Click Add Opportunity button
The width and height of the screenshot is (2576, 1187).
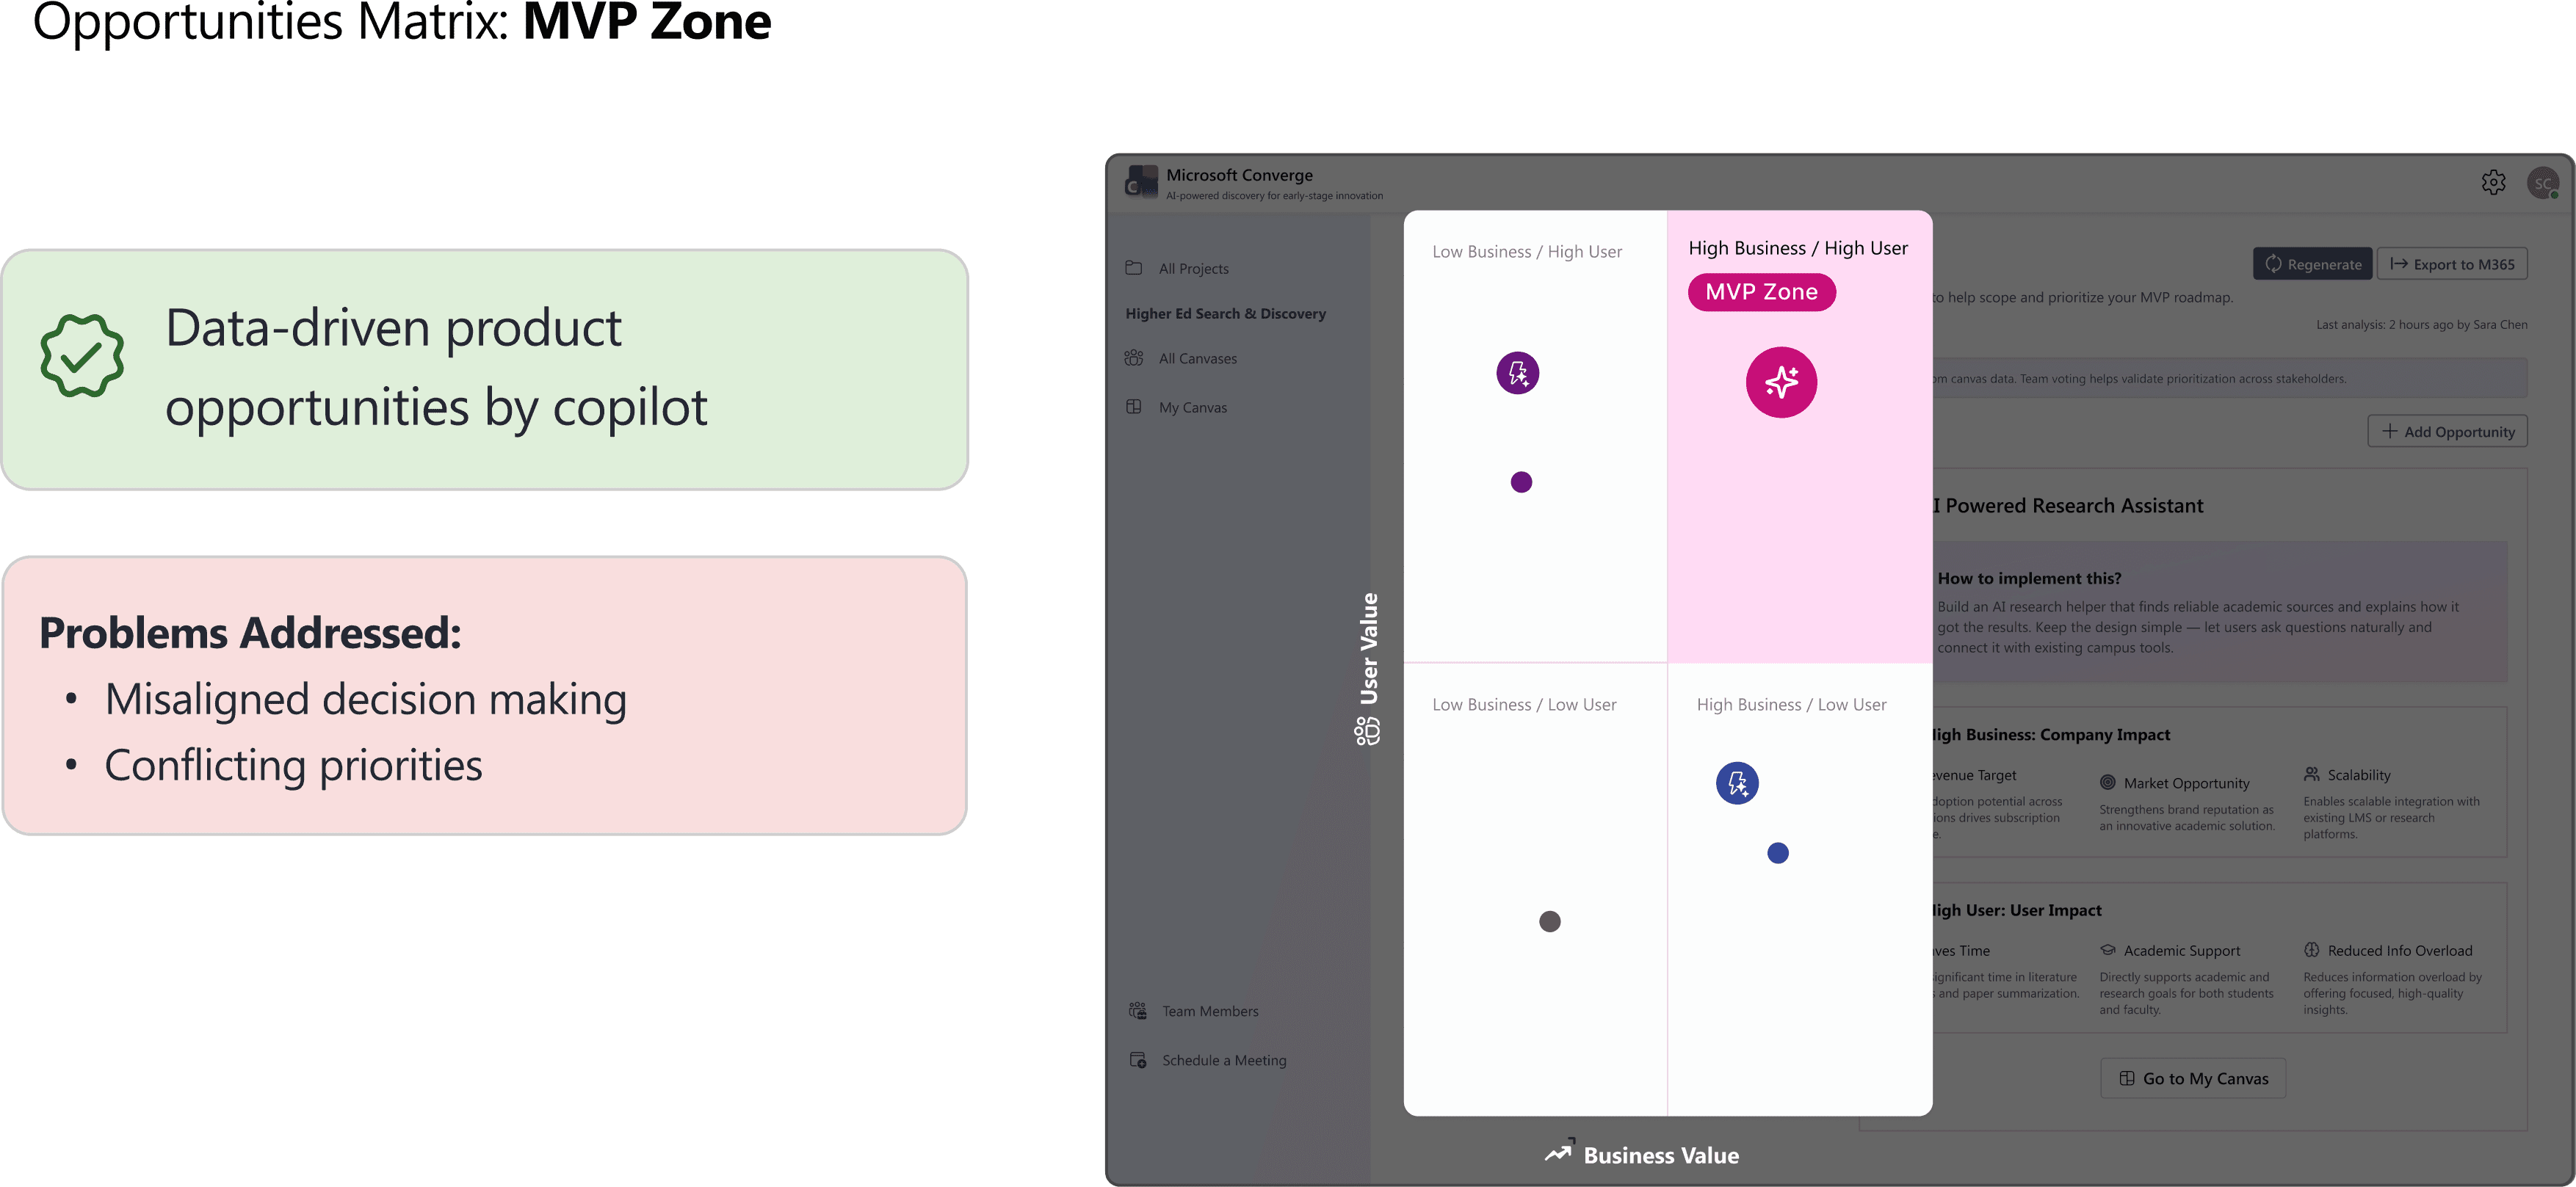pyautogui.click(x=2447, y=431)
